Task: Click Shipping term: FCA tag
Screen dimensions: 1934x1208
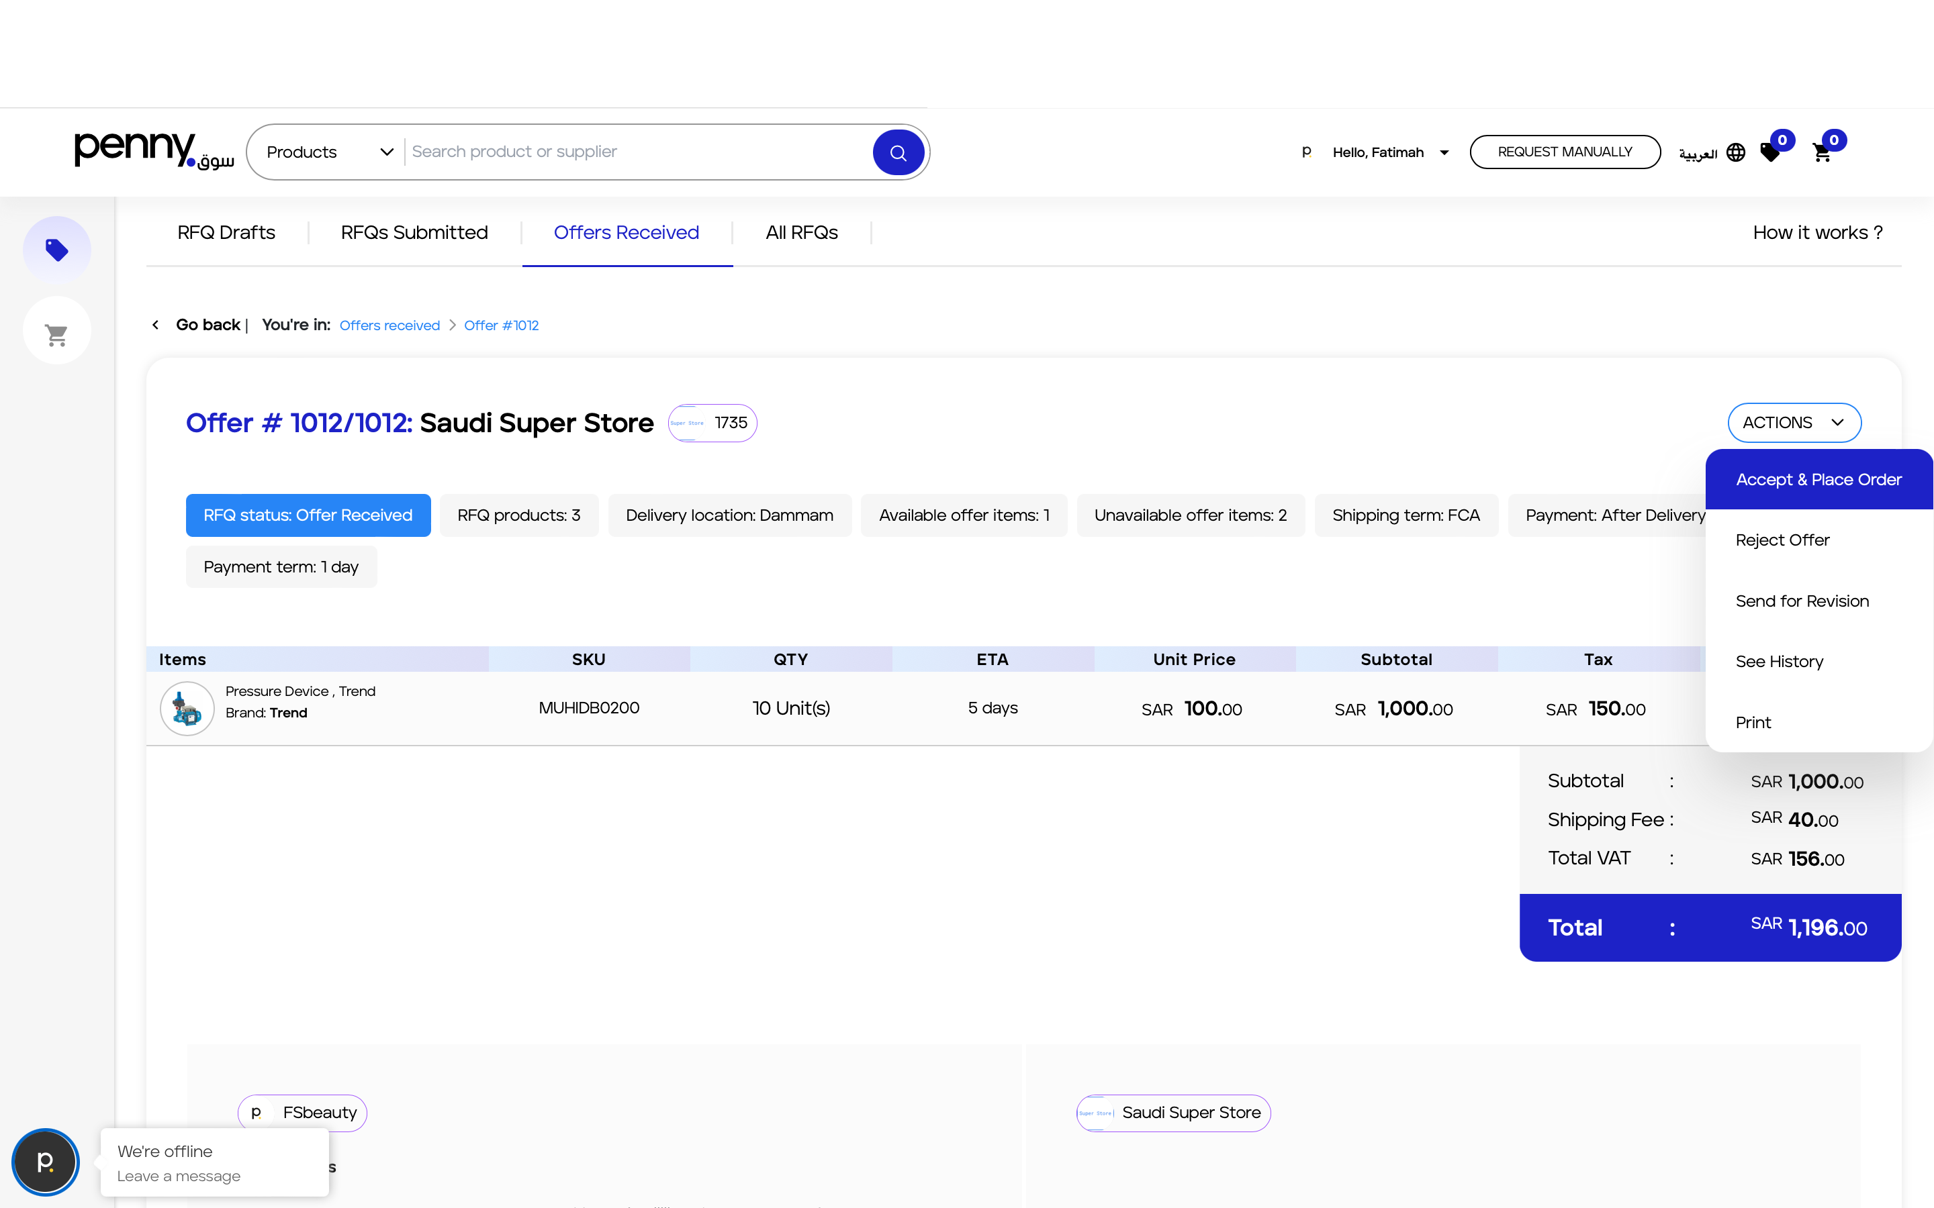Action: tap(1407, 515)
